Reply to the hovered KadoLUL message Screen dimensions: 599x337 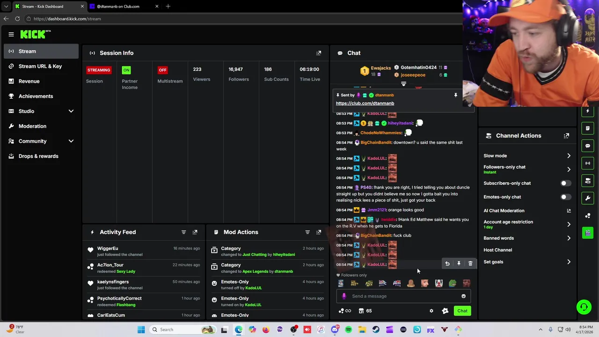(447, 264)
